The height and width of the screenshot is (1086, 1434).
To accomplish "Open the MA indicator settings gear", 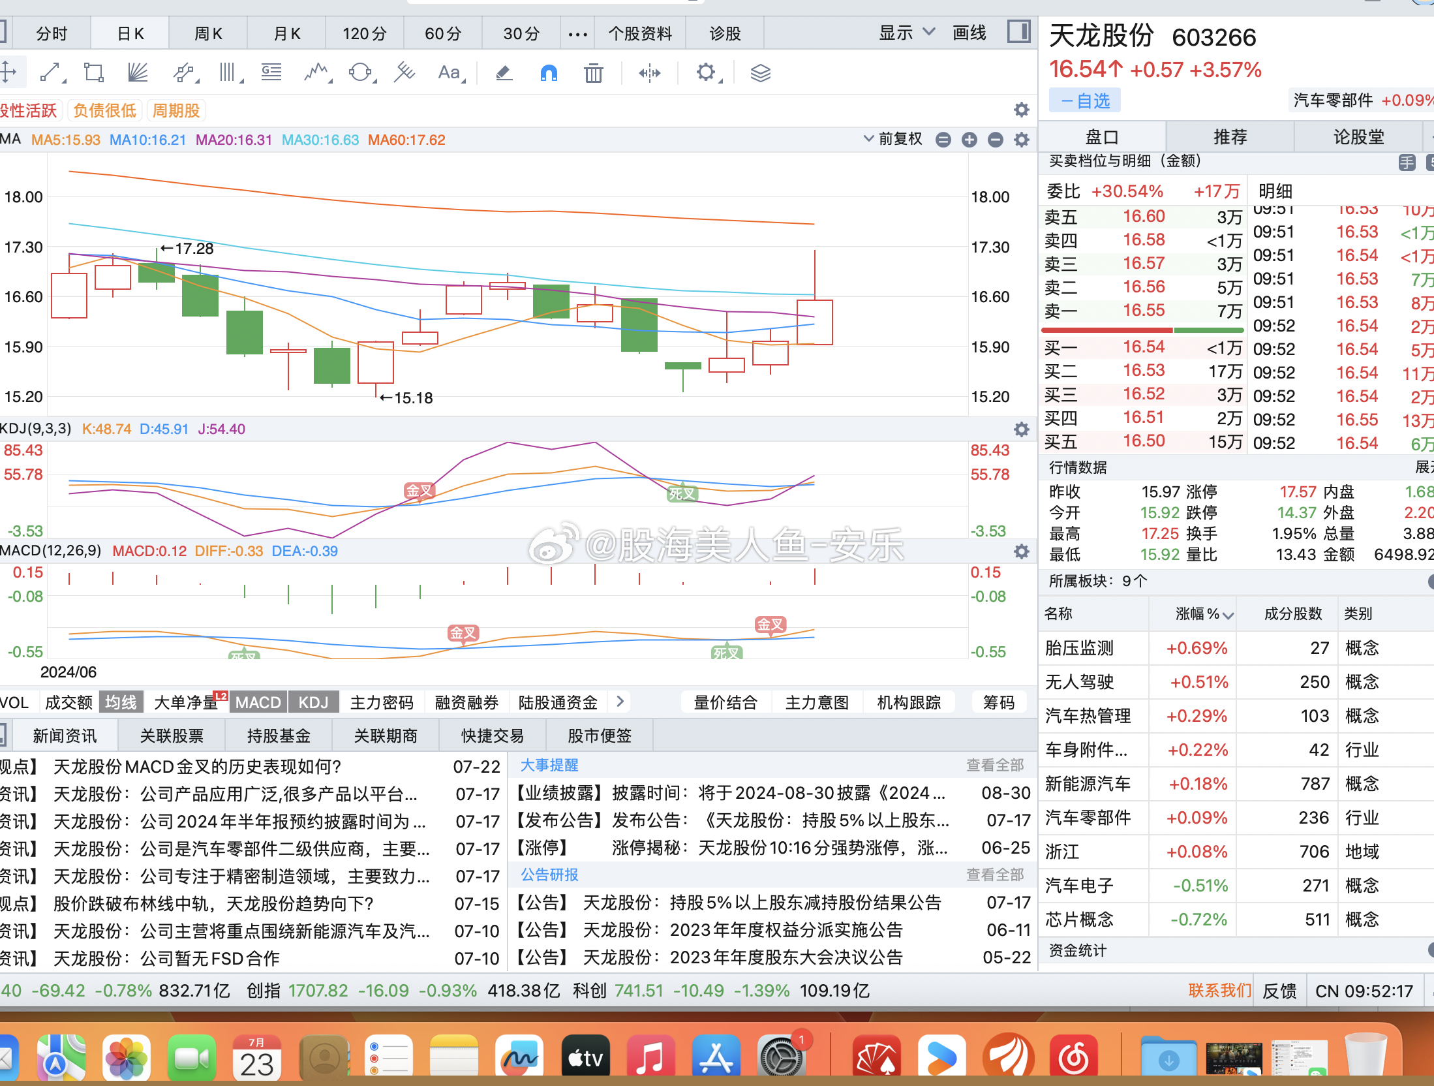I will coord(1022,140).
